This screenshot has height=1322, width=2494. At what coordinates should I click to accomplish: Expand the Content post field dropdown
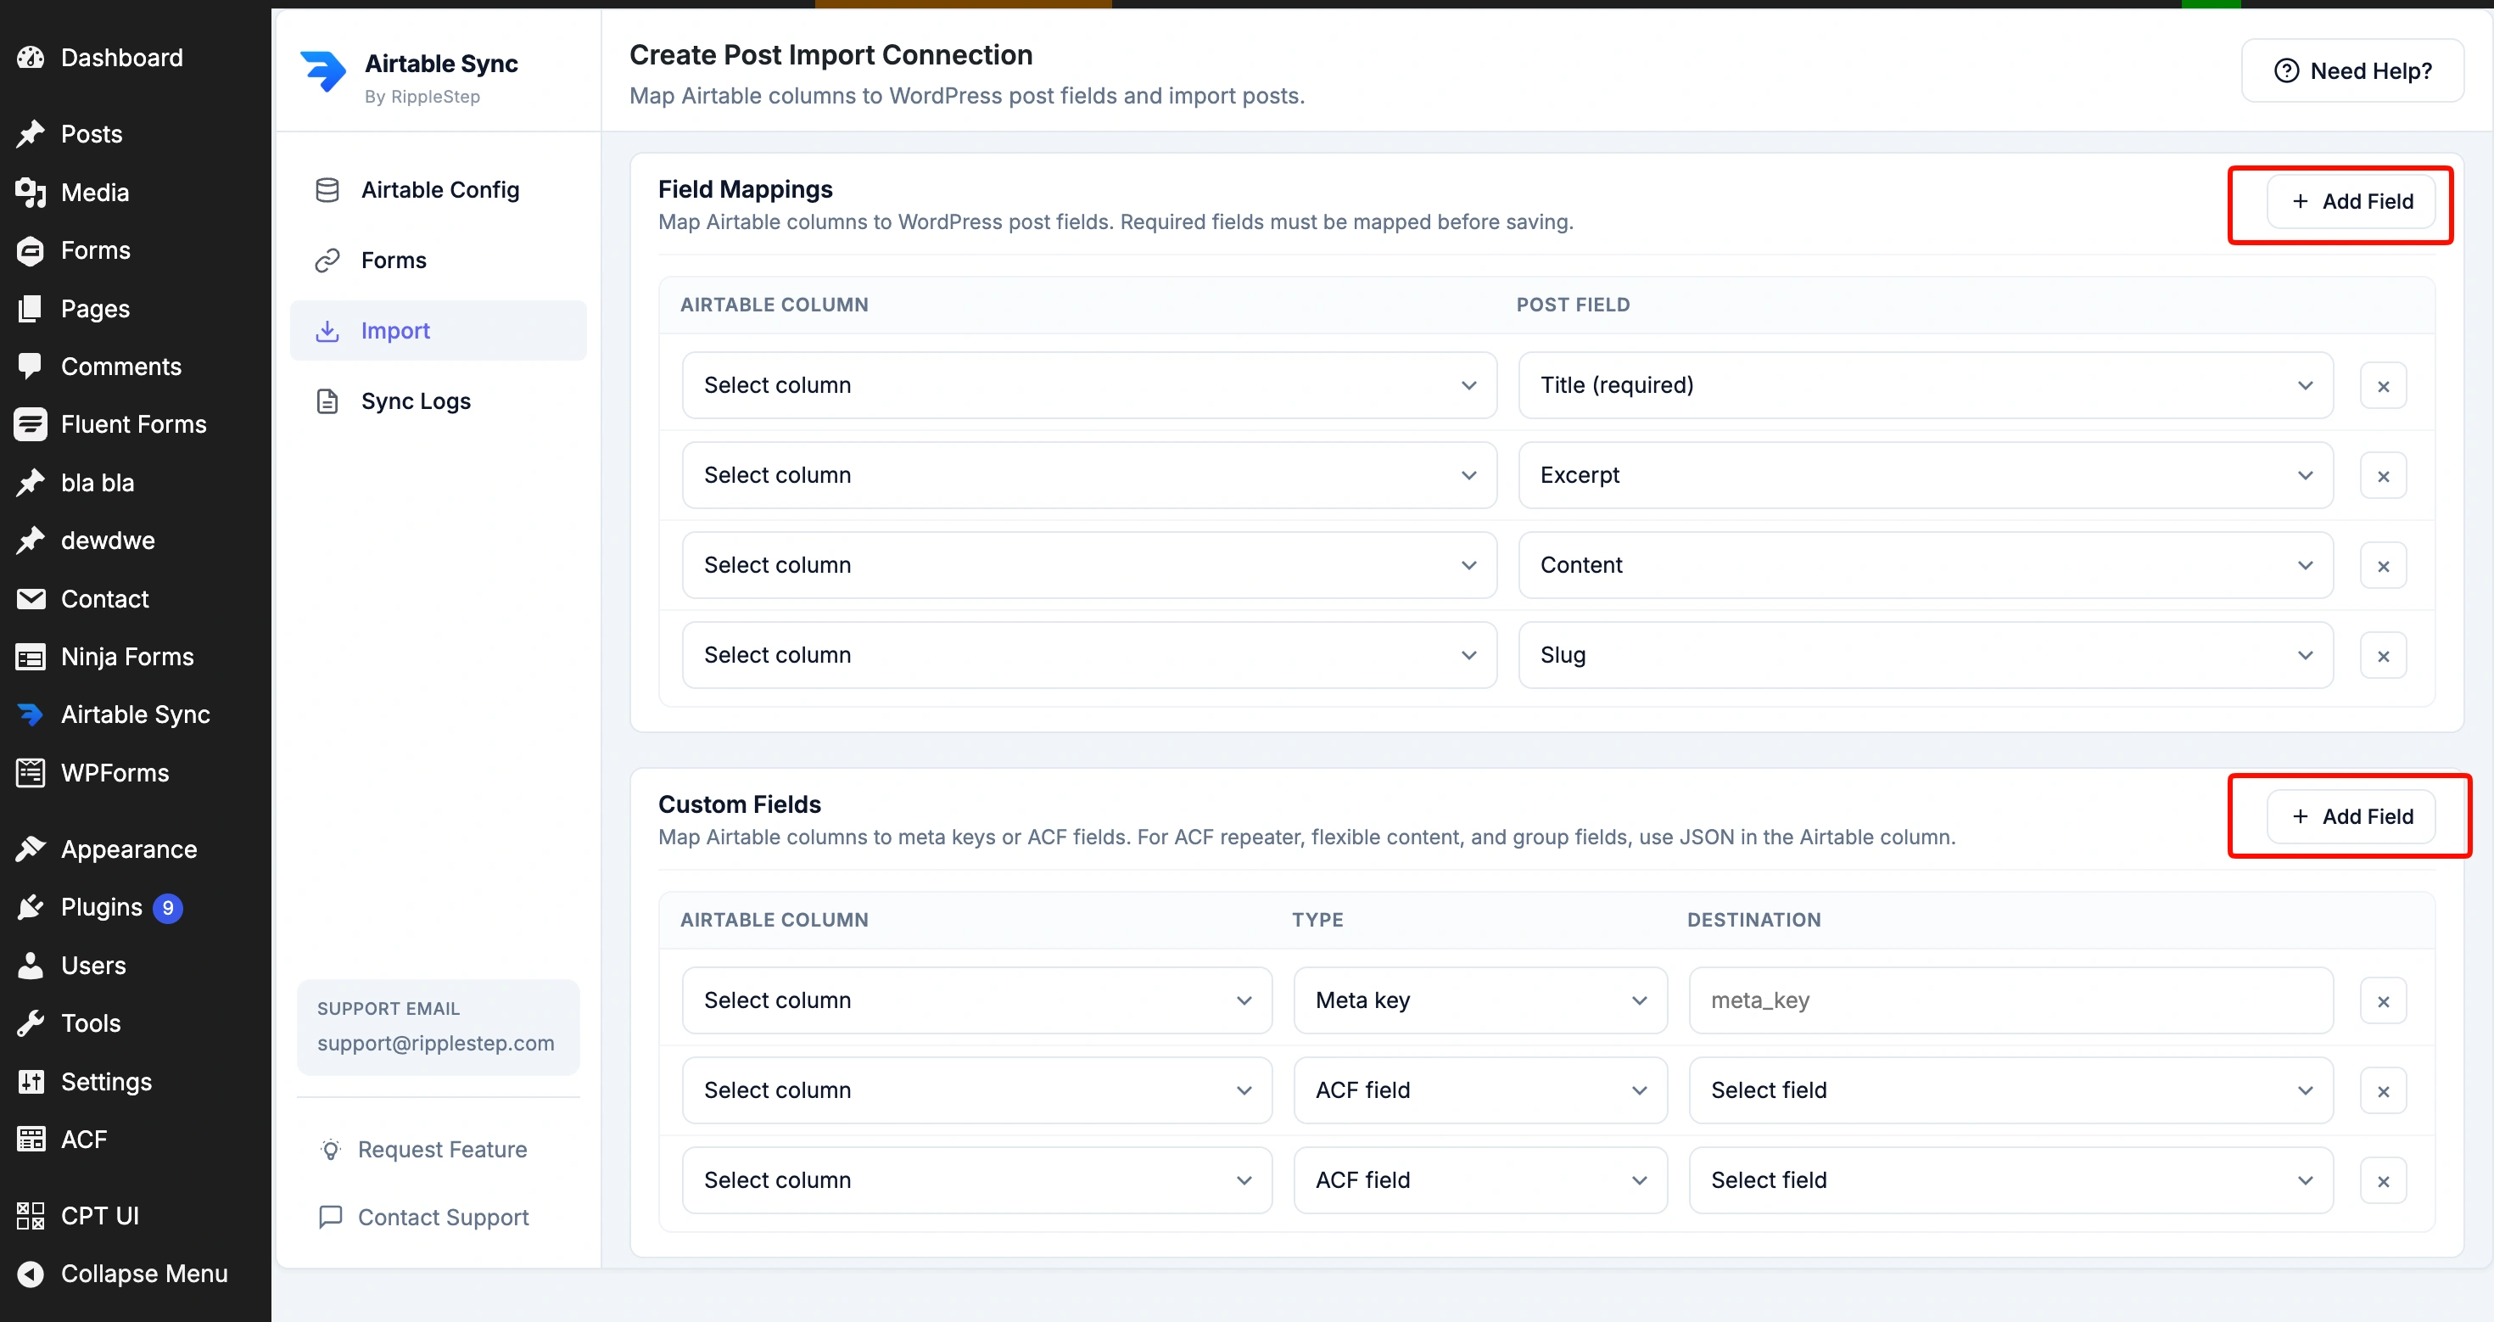1925,566
